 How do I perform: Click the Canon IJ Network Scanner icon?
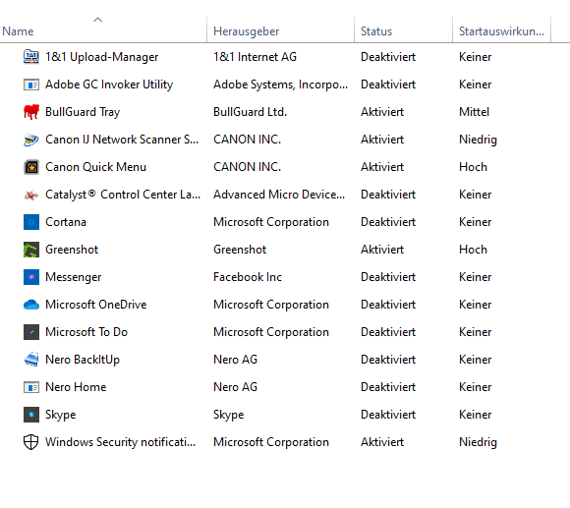pos(31,140)
